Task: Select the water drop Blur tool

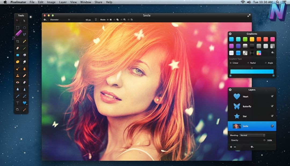Action: [x=17, y=89]
